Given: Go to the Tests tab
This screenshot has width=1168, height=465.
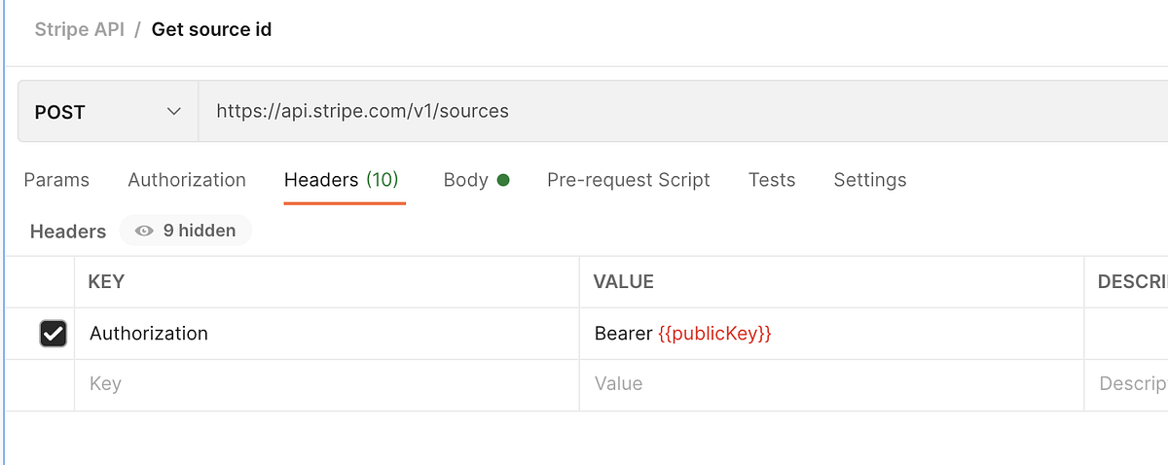Looking at the screenshot, I should [x=772, y=180].
